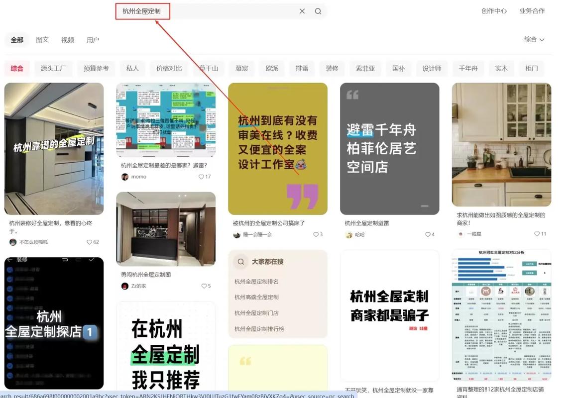Expand the 综合 sort dropdown
This screenshot has height=398, width=569.
pos(534,39)
